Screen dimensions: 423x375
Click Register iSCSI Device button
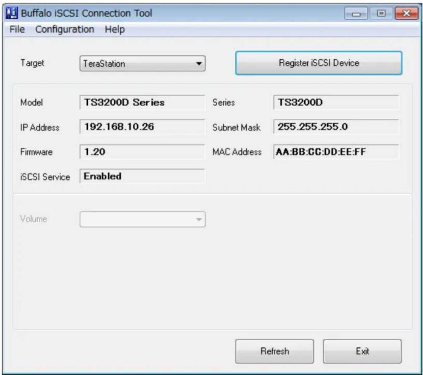tap(319, 63)
